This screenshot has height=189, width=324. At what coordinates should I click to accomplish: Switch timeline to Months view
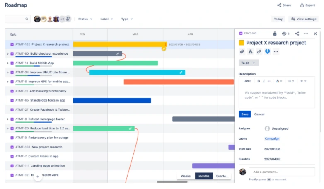click(x=204, y=176)
